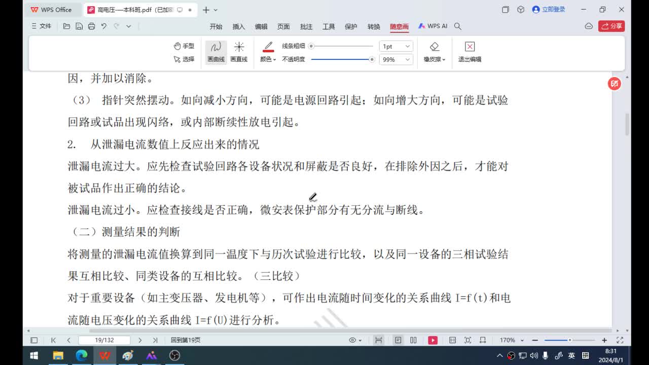The image size is (649, 365).
Task: Switch to the 批注 tab
Action: click(306, 26)
